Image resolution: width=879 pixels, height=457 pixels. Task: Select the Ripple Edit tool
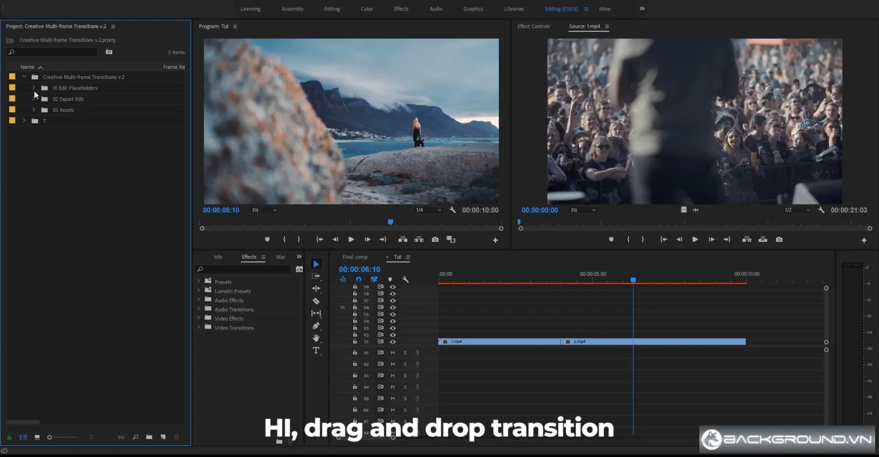(316, 288)
